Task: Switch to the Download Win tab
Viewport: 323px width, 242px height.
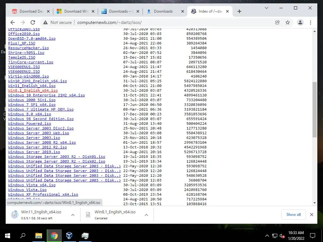Action: [x=75, y=11]
